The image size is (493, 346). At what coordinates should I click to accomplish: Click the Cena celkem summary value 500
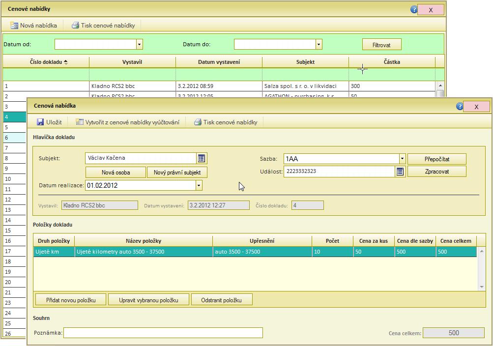[x=454, y=333]
